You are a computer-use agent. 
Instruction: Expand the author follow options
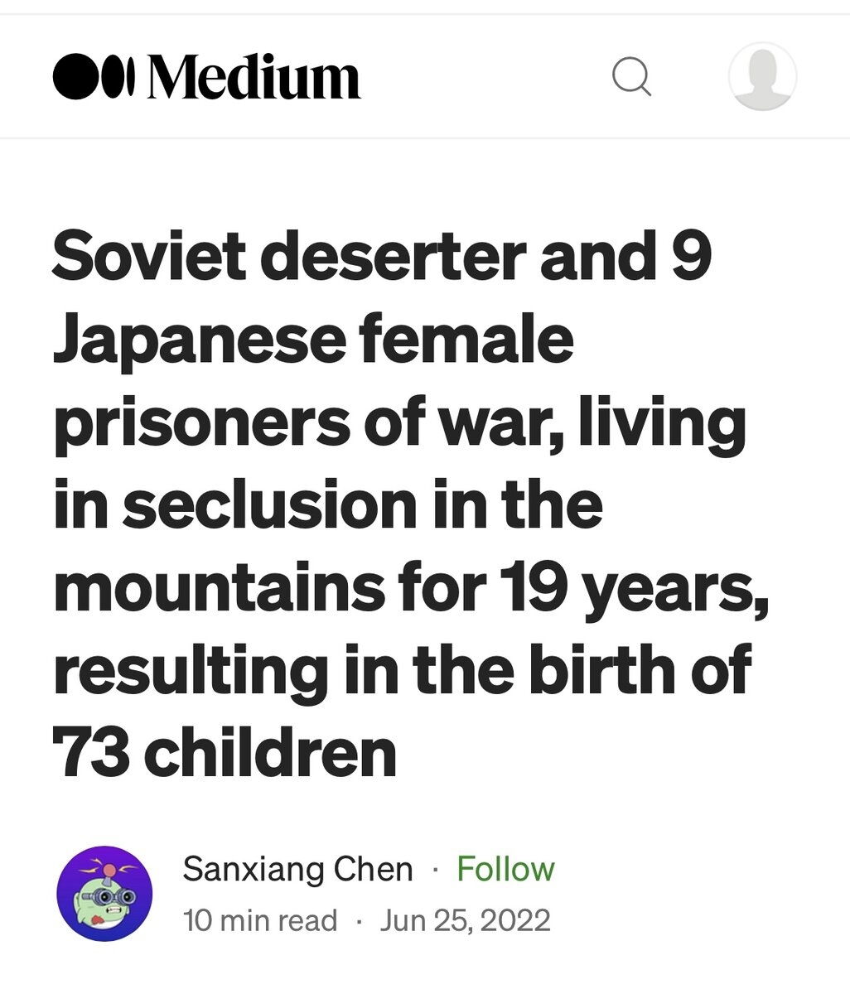click(x=505, y=870)
